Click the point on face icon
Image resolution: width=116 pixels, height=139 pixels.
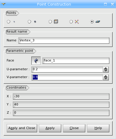click(98, 22)
